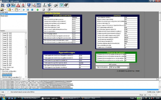Click the camera snapshot icon
This screenshot has height=100, width=161.
click(x=49, y=10)
